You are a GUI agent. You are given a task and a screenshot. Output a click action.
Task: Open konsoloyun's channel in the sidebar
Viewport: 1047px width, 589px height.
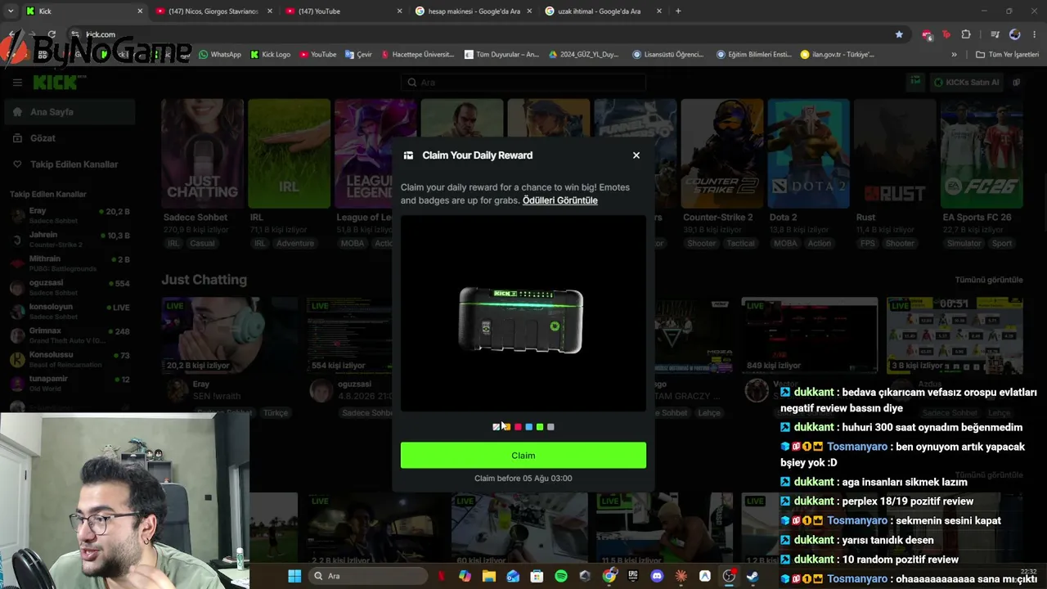click(70, 312)
